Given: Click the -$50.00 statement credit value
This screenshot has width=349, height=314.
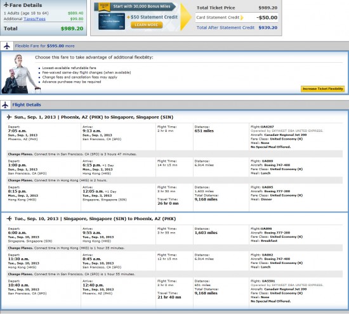Looking at the screenshot, I should tap(267, 18).
